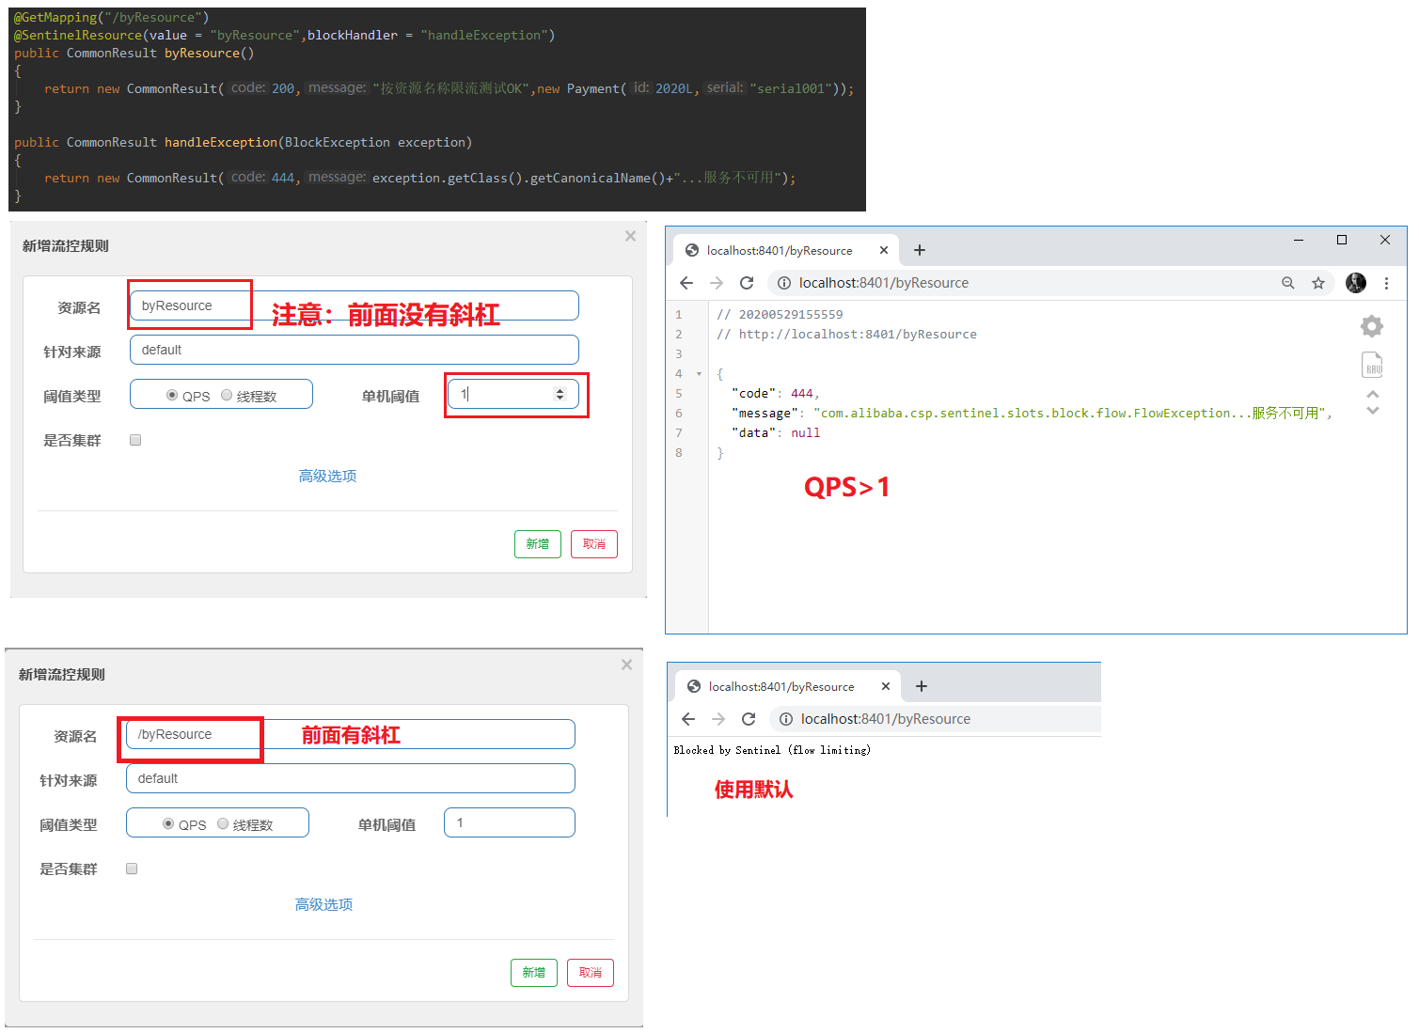Click the forward arrow in lower browser window
Screen dimensions: 1419x1033
(718, 719)
